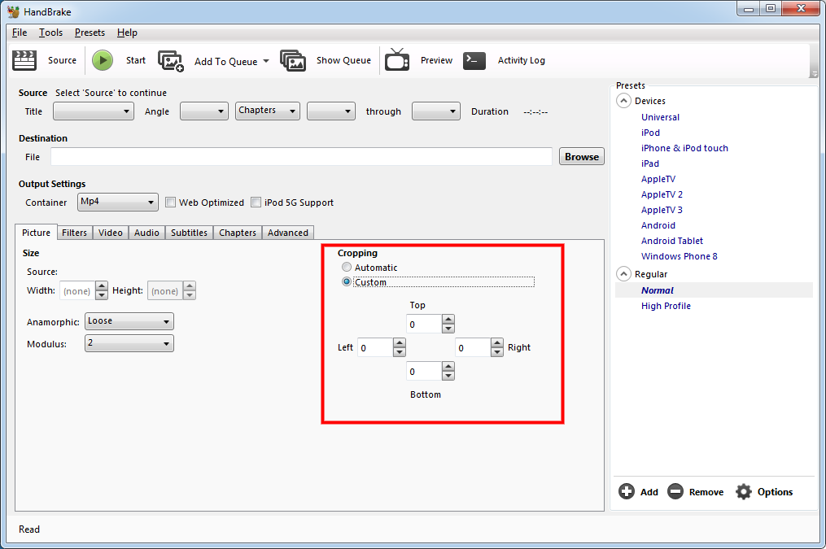Open the Anamorphic Loose dropdown
The height and width of the screenshot is (549, 826).
click(129, 321)
